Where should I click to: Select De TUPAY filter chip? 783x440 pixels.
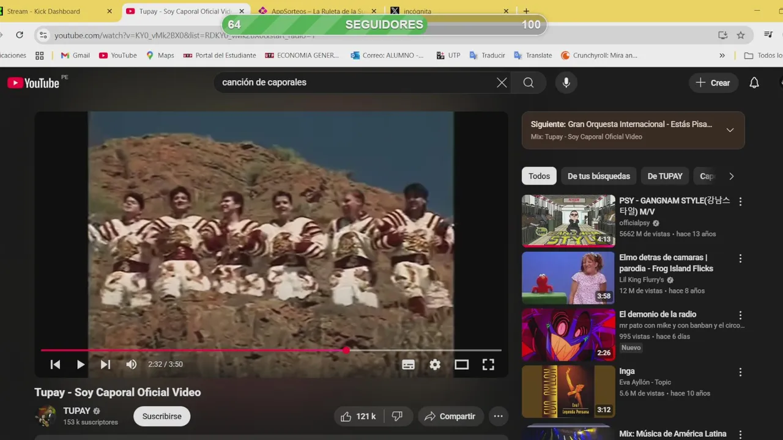[665, 176]
